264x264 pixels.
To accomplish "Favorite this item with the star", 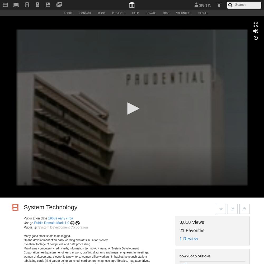I will (221, 209).
